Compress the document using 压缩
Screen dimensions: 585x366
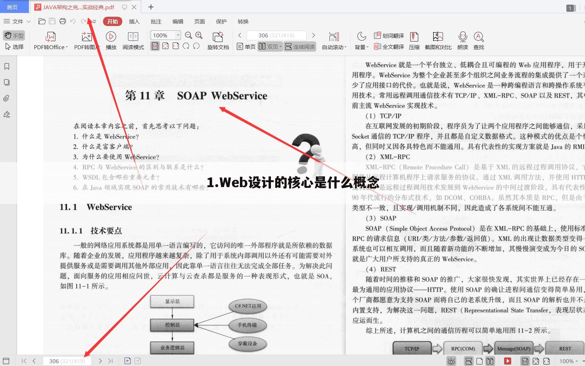click(x=414, y=40)
